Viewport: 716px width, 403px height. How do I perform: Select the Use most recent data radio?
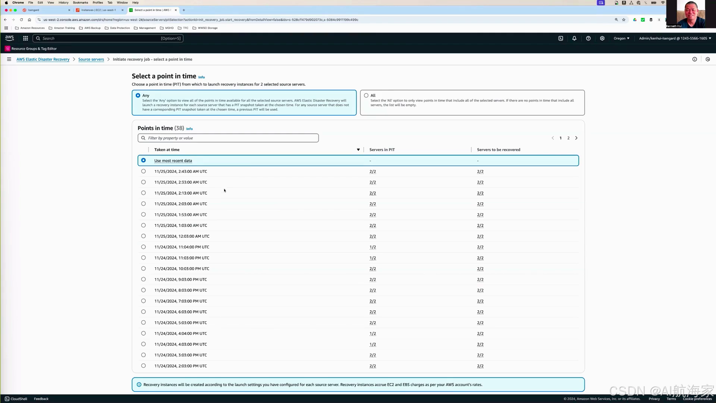pos(143,160)
